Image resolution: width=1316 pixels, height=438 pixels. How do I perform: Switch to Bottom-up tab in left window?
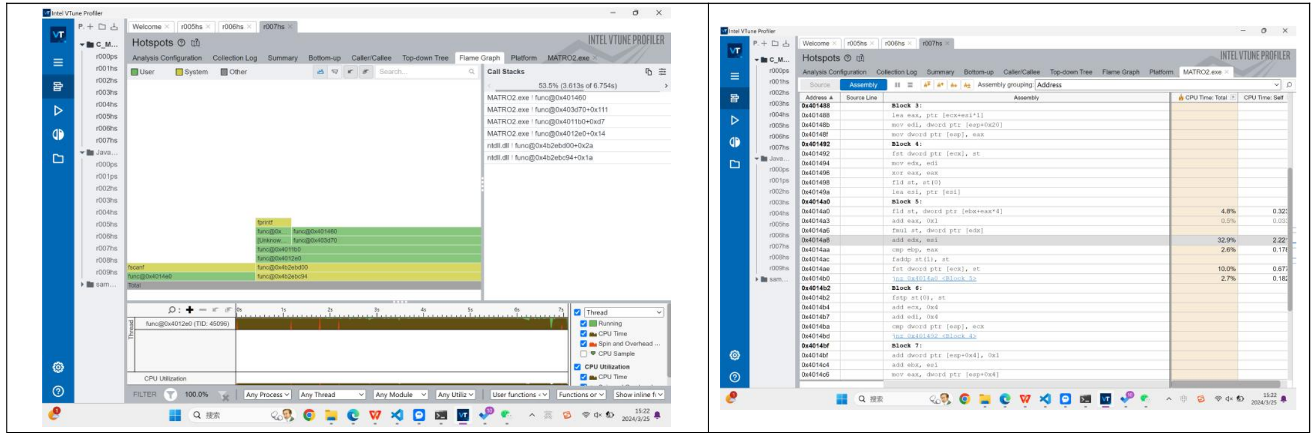pyautogui.click(x=324, y=58)
